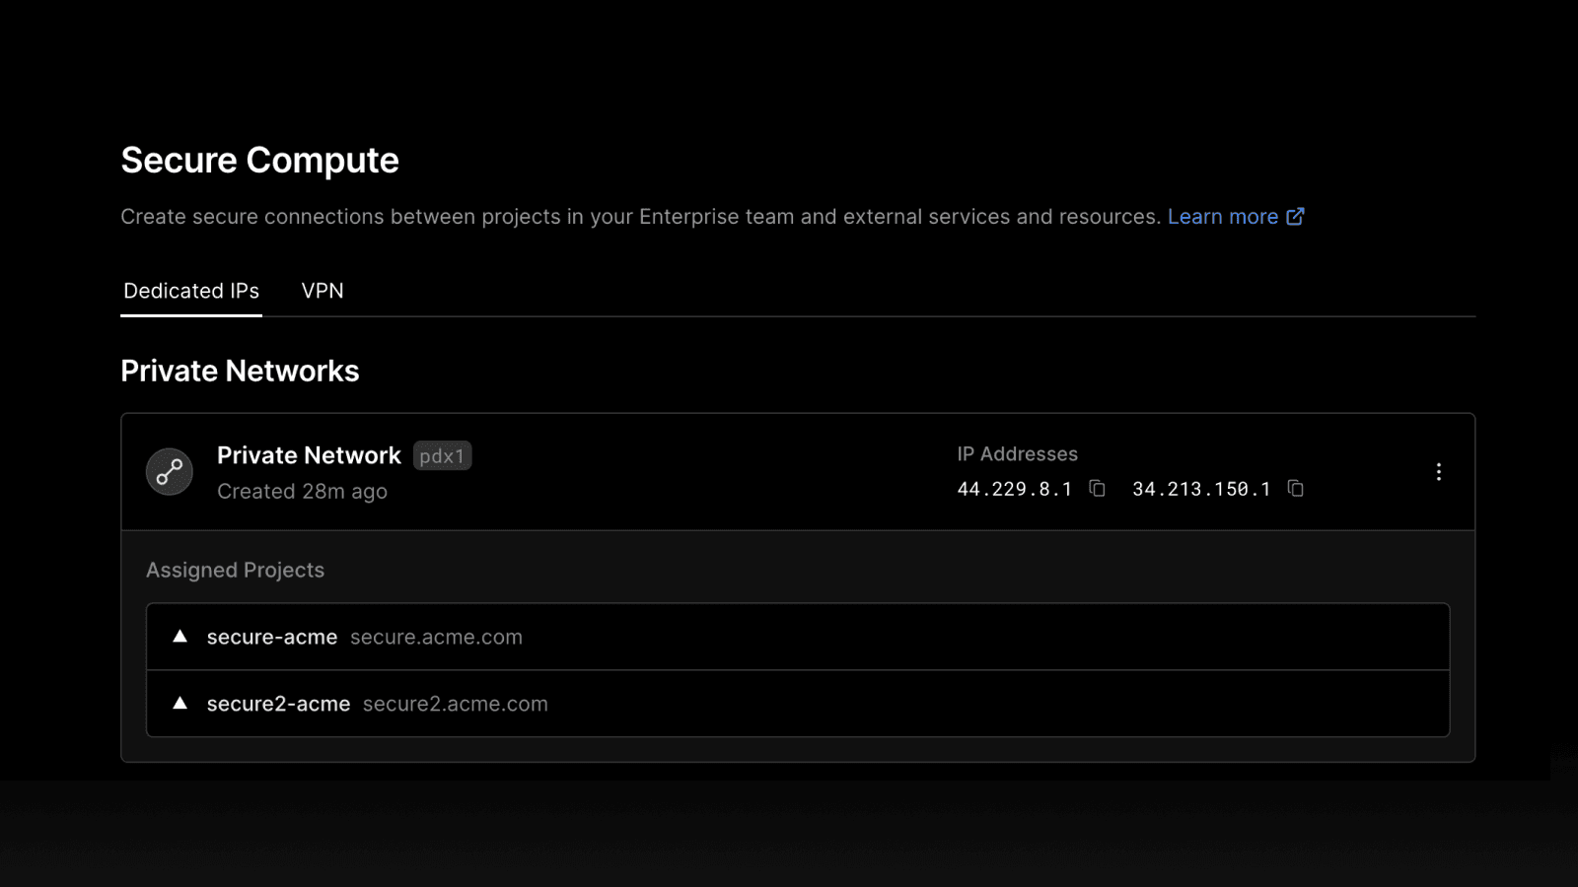Open the secure-acme project

point(272,638)
